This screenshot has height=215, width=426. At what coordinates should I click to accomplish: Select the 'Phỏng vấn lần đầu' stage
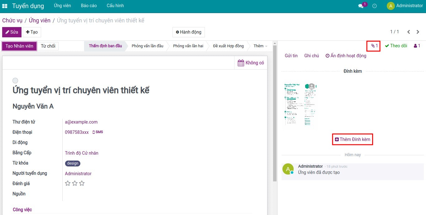147,46
